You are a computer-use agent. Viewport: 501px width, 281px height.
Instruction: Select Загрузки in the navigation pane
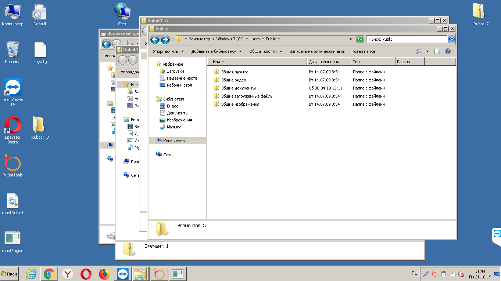point(175,71)
